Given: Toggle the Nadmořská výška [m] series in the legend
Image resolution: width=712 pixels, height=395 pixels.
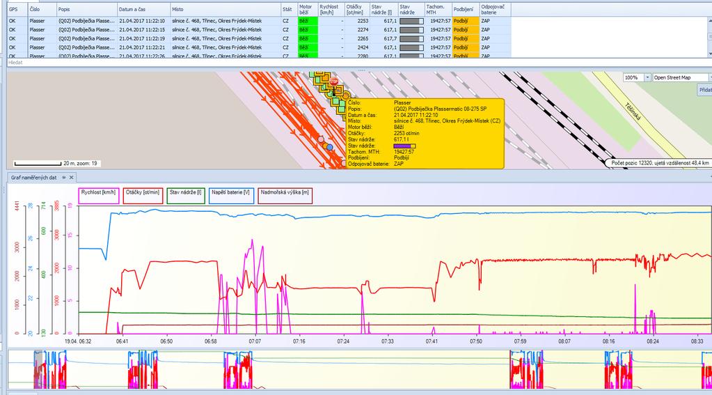Looking at the screenshot, I should click(x=285, y=196).
